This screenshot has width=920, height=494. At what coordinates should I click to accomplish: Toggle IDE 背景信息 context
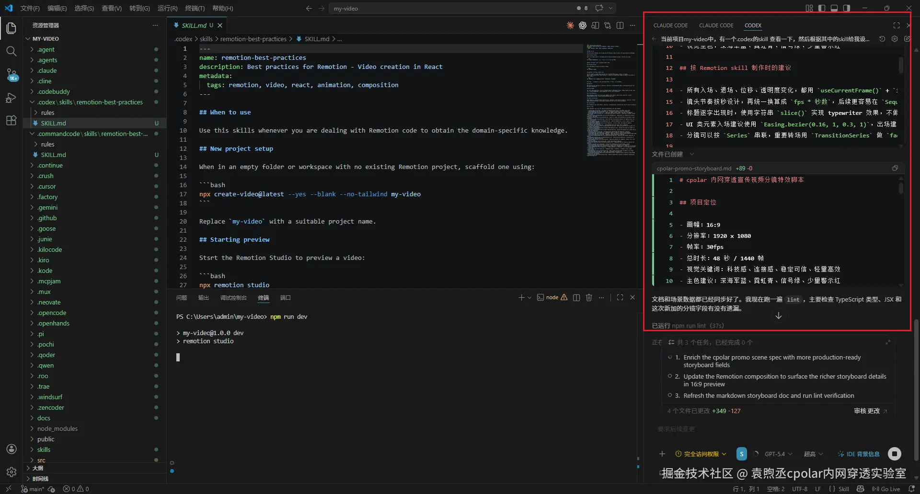858,454
